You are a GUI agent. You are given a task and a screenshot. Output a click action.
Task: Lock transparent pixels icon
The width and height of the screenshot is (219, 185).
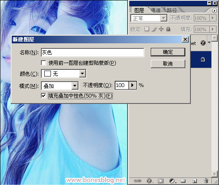[x=147, y=29]
